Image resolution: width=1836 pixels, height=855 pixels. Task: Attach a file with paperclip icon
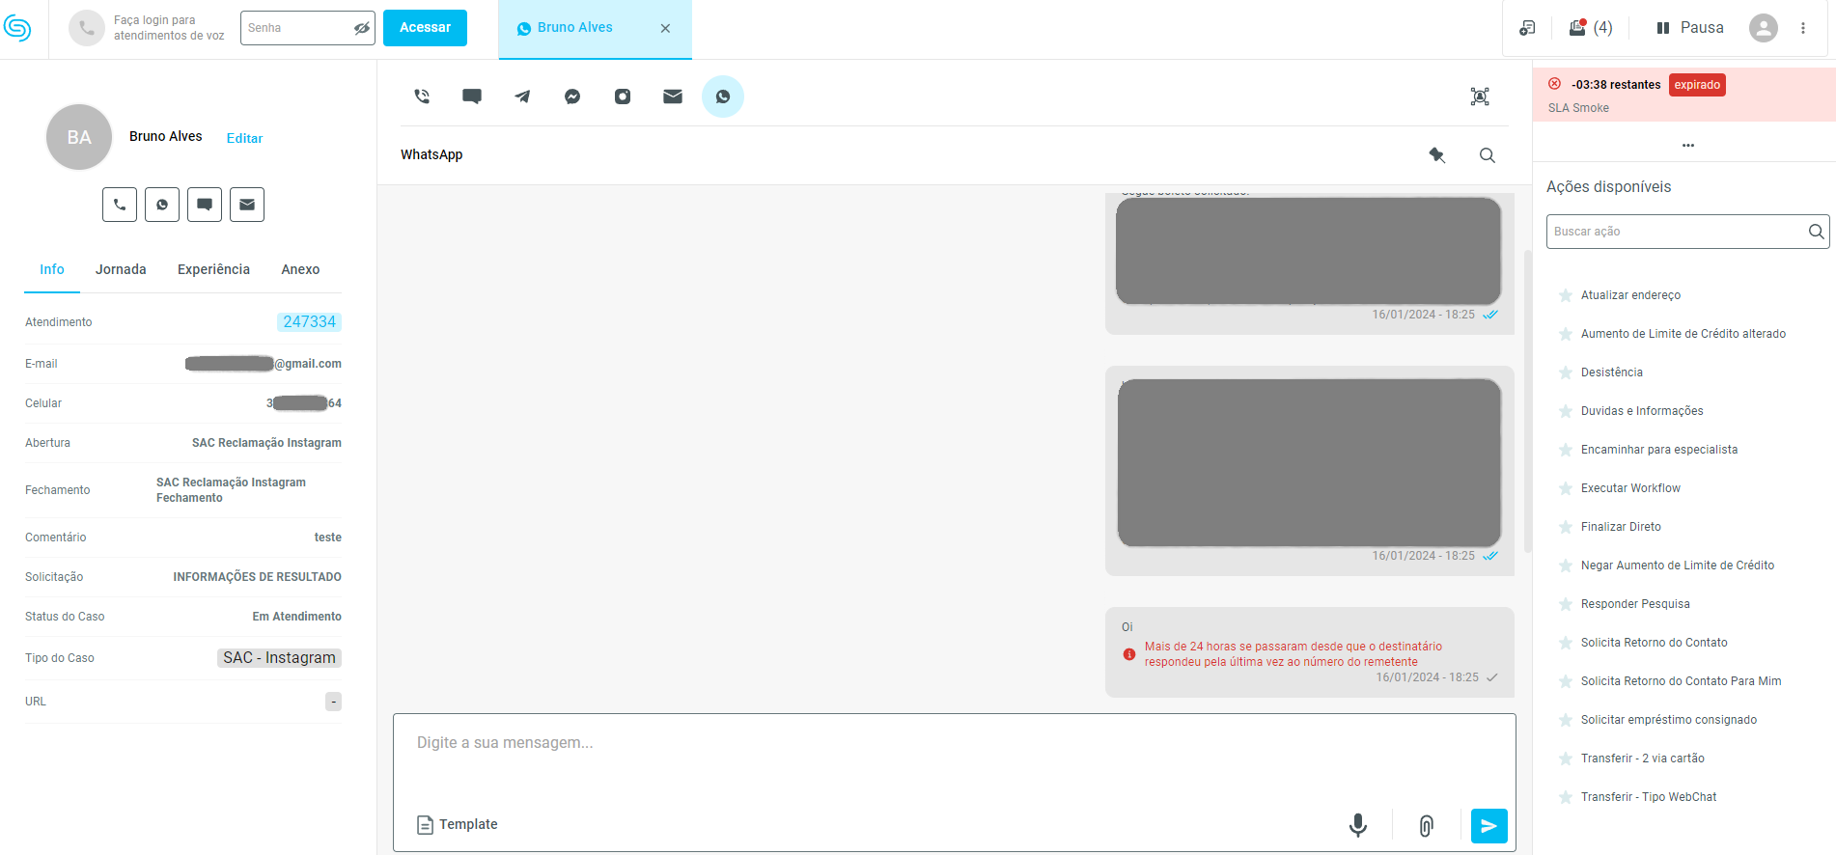[x=1426, y=825]
